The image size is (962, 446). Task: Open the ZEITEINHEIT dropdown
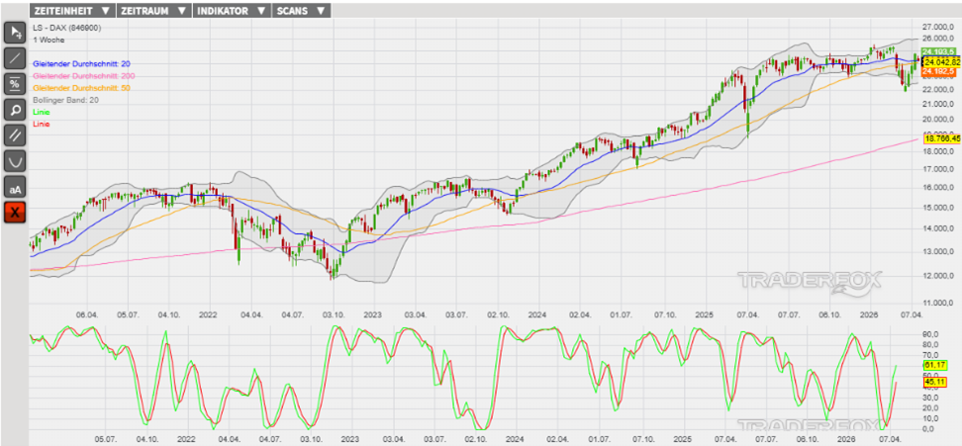pyautogui.click(x=72, y=10)
